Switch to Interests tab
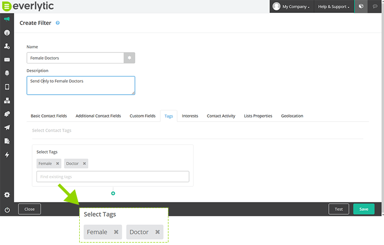 190,116
